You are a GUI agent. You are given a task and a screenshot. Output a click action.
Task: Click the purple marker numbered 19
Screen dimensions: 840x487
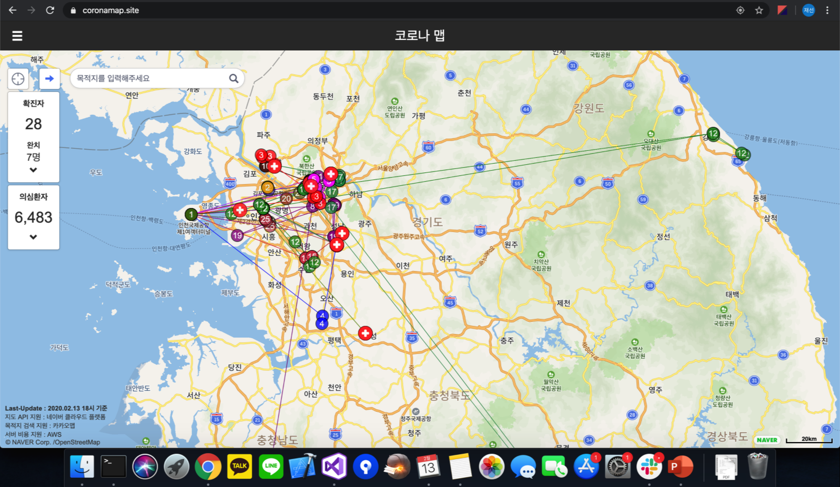pyautogui.click(x=237, y=235)
